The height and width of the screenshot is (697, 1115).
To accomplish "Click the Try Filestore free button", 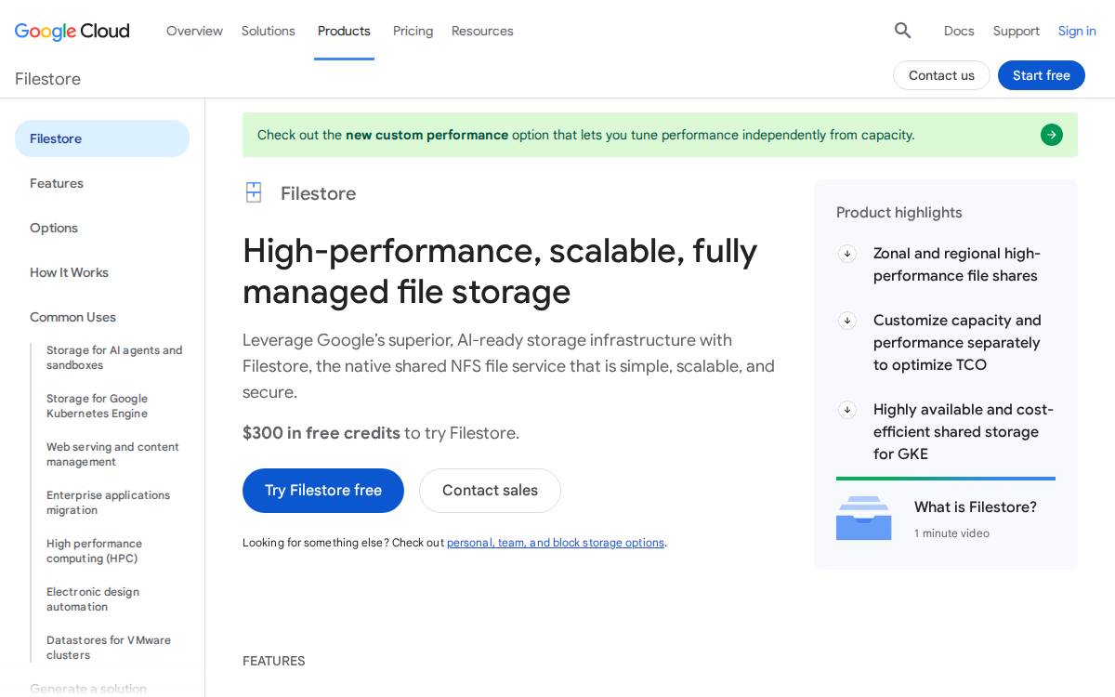I will pyautogui.click(x=323, y=491).
